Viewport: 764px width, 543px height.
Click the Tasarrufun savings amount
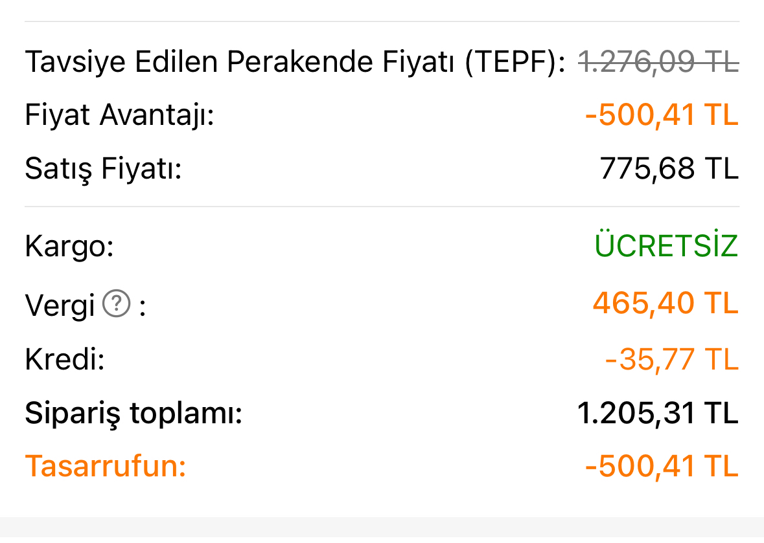click(x=662, y=467)
